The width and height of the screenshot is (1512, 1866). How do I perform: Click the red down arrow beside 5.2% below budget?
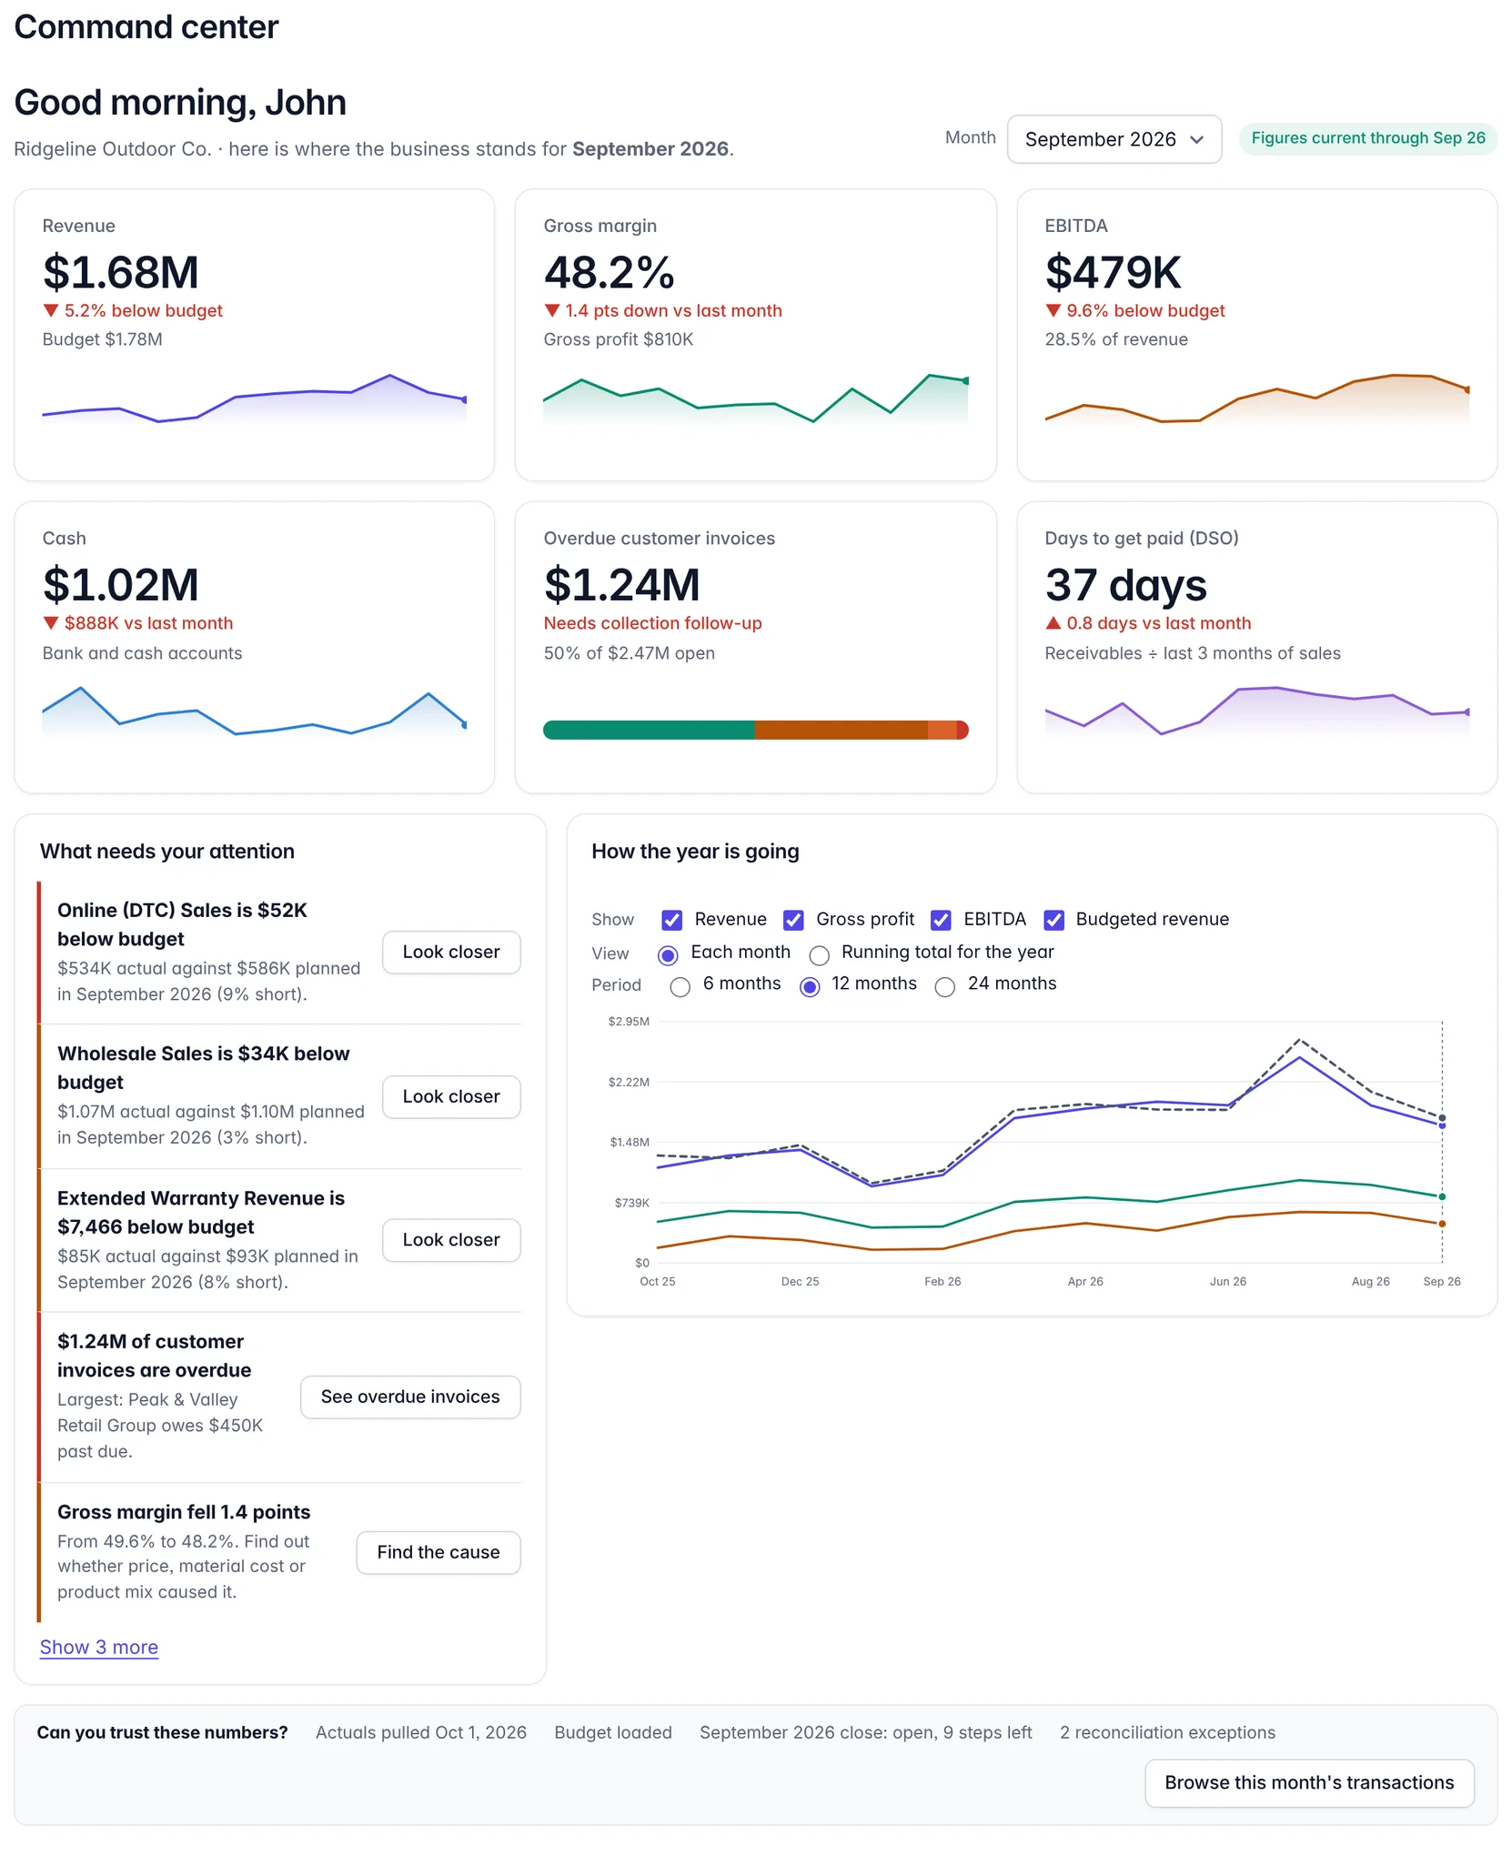[x=51, y=311]
